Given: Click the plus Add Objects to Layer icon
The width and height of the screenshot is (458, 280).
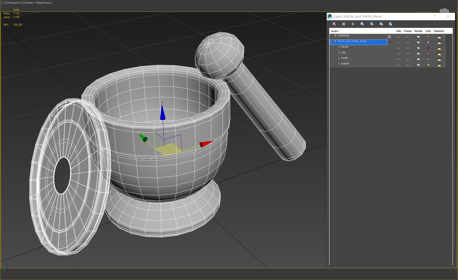Looking at the screenshot, I should (x=353, y=24).
